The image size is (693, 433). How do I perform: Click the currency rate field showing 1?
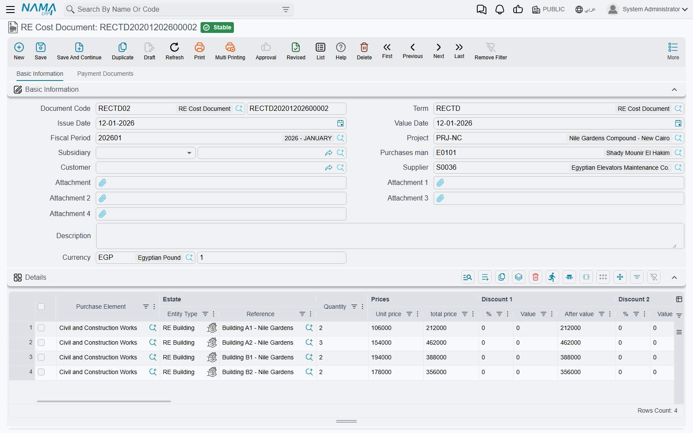point(272,258)
